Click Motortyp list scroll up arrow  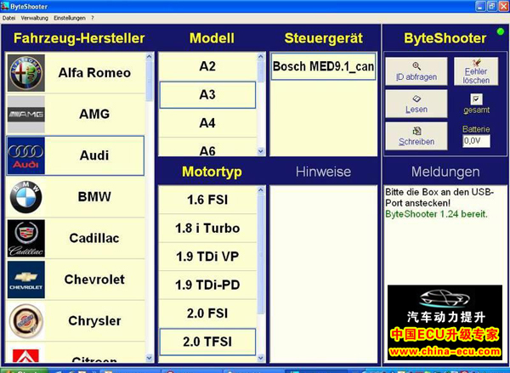coord(261,190)
